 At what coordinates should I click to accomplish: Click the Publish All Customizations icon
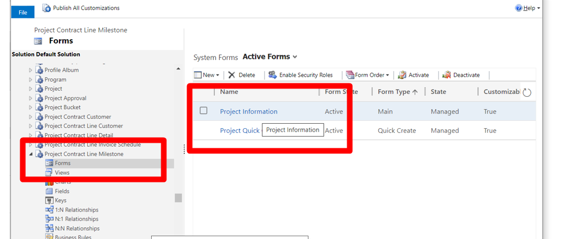point(47,8)
